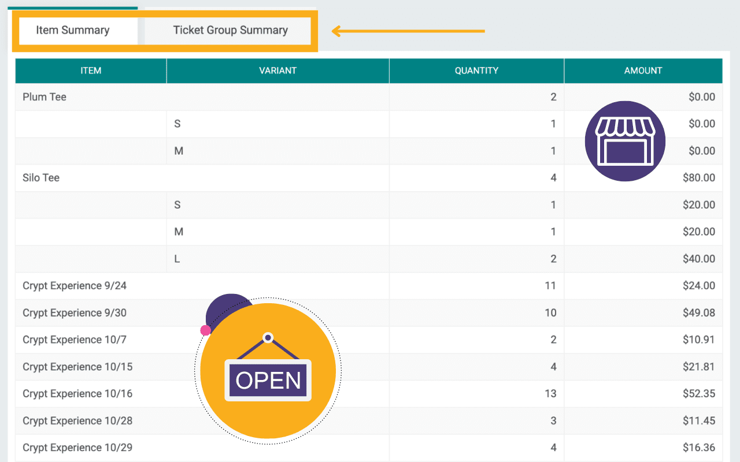
Task: Sort by the QUANTITY column header
Action: click(476, 70)
